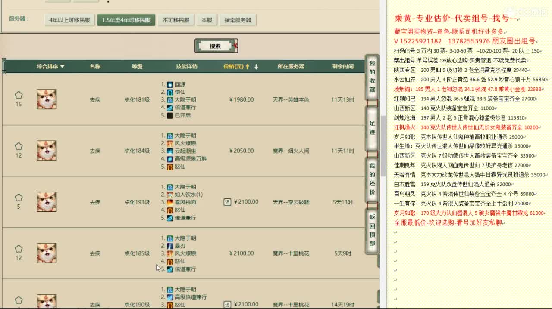The height and width of the screenshot is (309, 552).
Task: Click the 春风拂面 skill icon
Action: tap(170, 202)
